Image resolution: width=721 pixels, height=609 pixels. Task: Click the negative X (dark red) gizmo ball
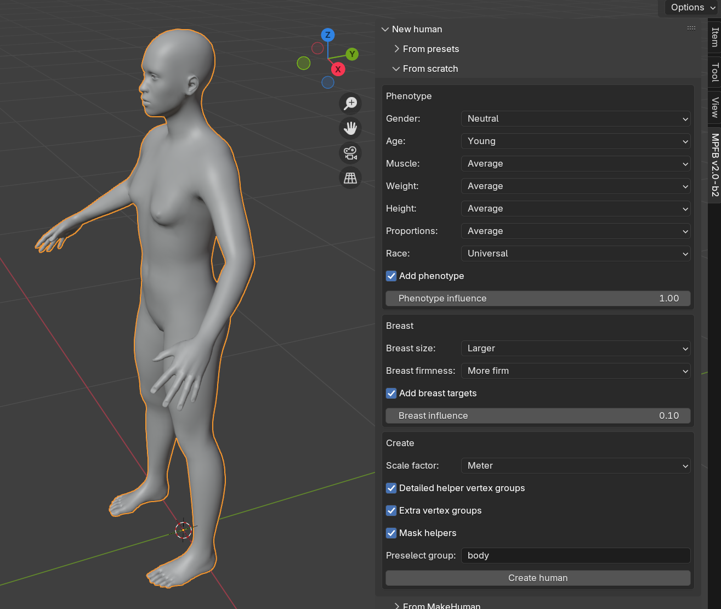(x=317, y=48)
